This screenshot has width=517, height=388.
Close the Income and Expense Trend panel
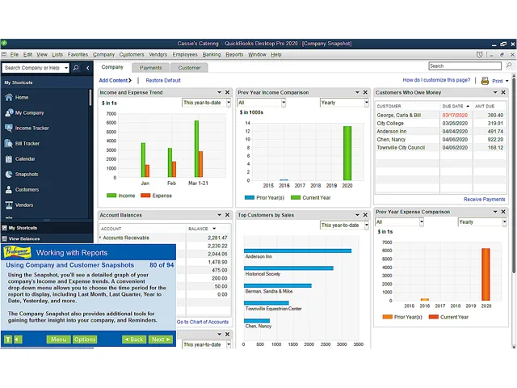tap(227, 92)
